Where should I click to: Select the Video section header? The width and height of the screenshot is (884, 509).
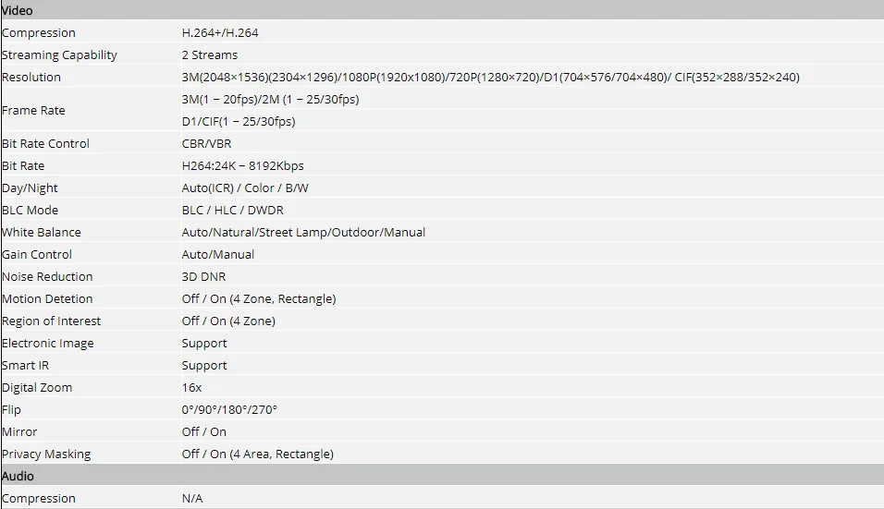[x=442, y=10]
